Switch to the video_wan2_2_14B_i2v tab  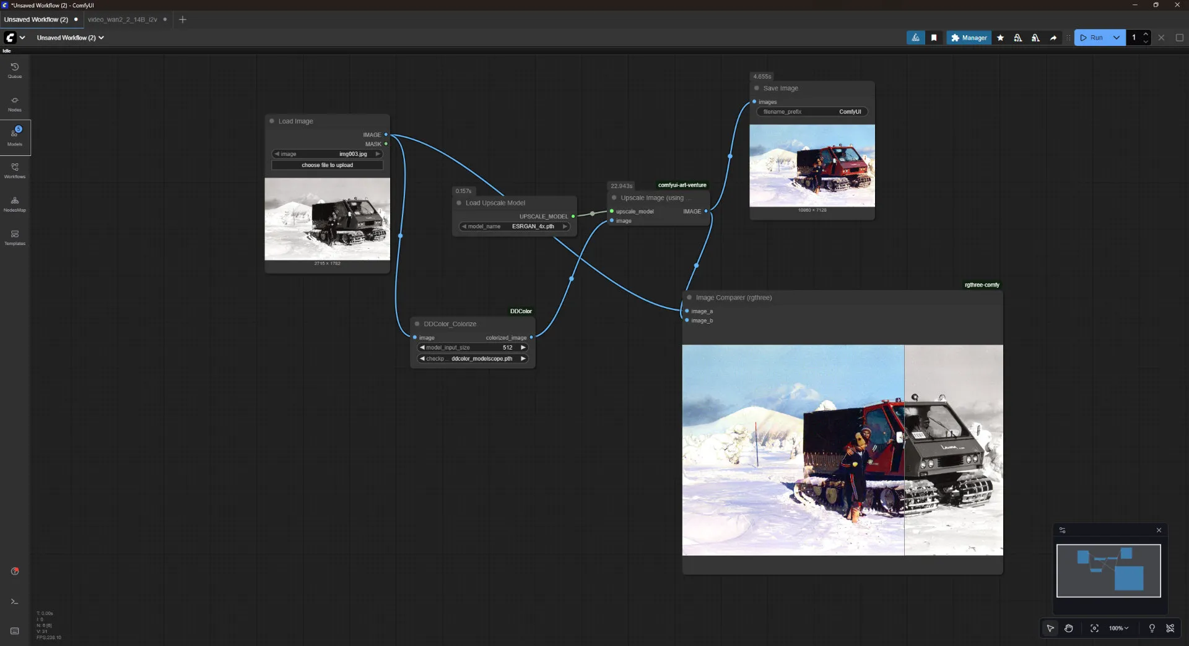122,19
